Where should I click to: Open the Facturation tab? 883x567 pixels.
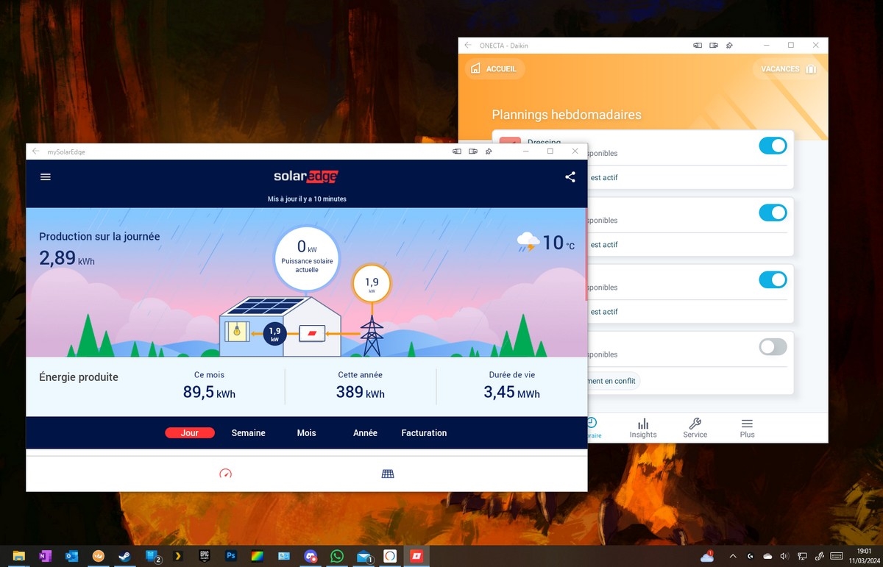coord(424,433)
